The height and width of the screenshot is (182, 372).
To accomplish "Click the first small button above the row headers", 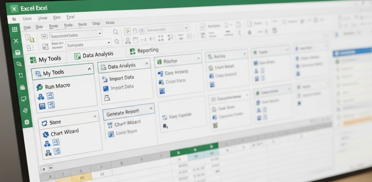I will coord(44,169).
